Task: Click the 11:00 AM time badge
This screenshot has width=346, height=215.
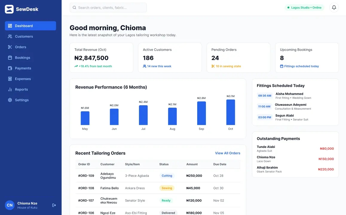Action: tap(264, 106)
